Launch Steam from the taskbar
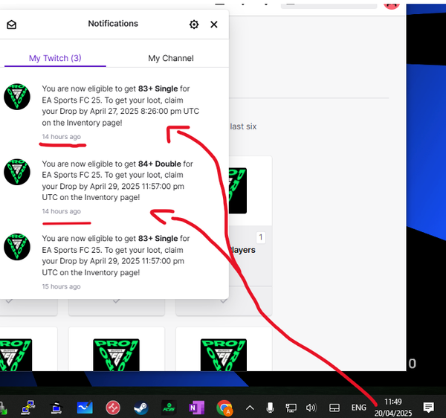The height and width of the screenshot is (418, 446). (x=140, y=408)
